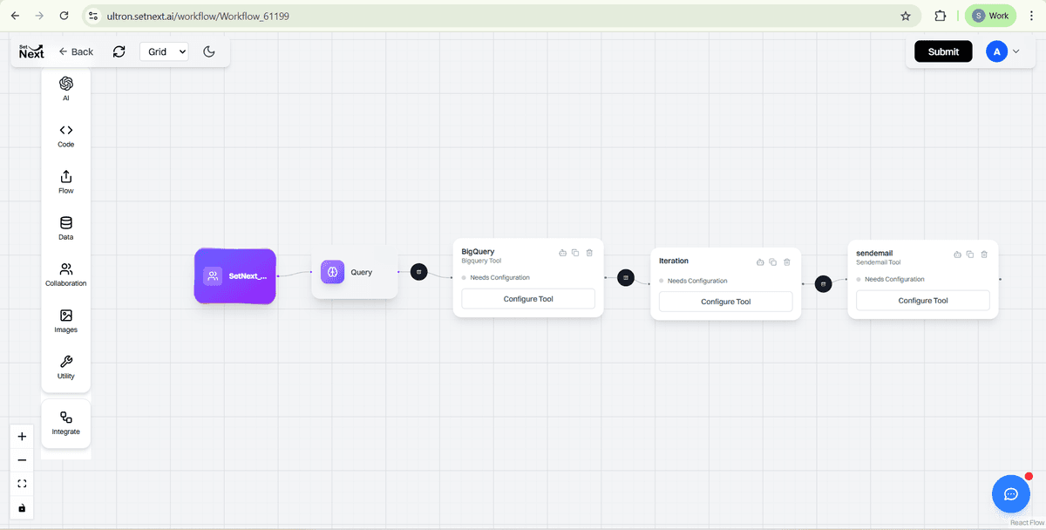Screen dimensions: 1046x530
Task: Open the Utility tools category
Action: point(66,367)
